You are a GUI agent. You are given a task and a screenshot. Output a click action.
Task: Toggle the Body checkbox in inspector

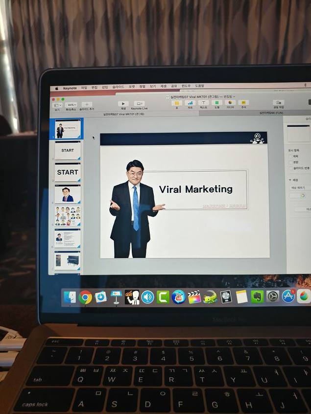pos(290,162)
